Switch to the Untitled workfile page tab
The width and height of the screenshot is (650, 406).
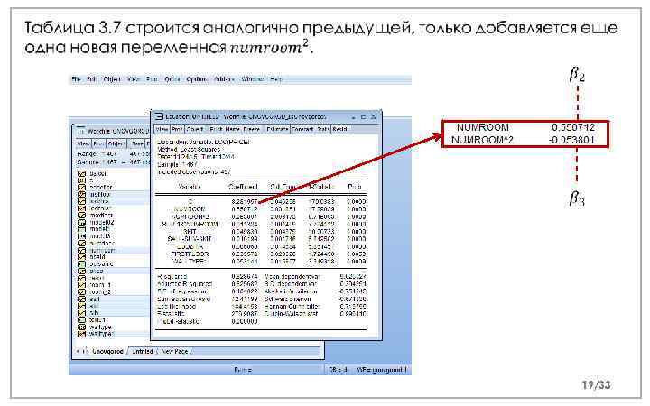pos(143,351)
